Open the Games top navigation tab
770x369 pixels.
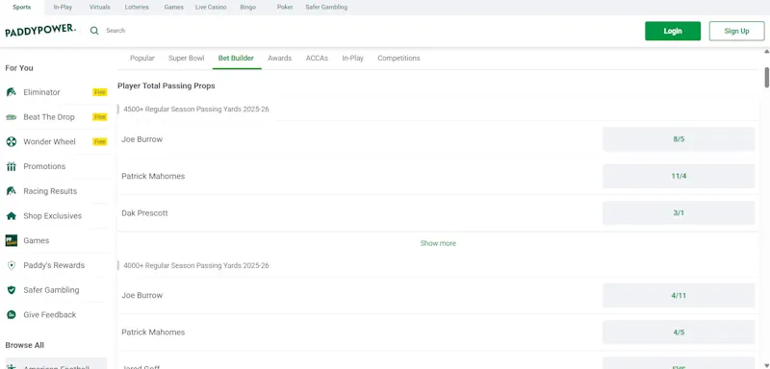(x=173, y=8)
